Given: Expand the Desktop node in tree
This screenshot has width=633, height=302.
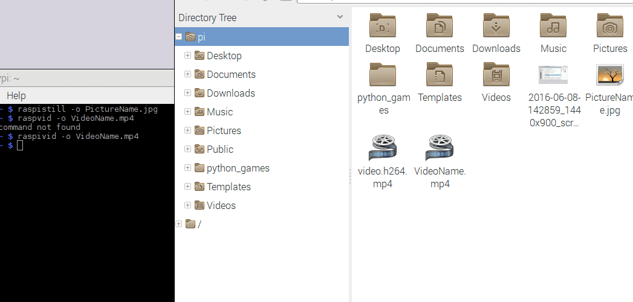Looking at the screenshot, I should (188, 56).
